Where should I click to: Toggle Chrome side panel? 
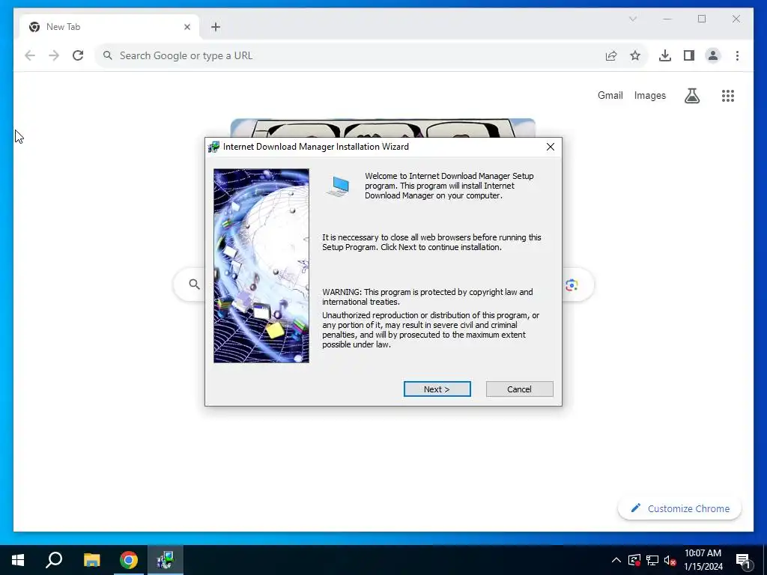[689, 55]
